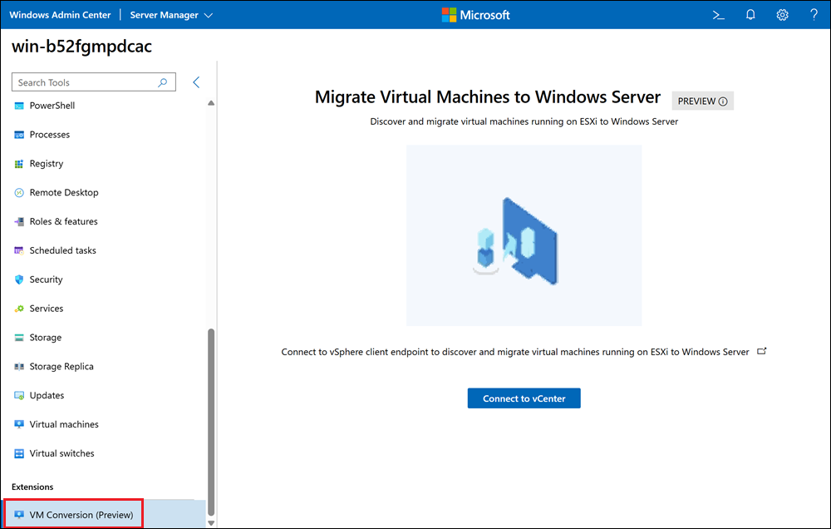Viewport: 831px width, 529px height.
Task: Click the Connect to vCenter button
Action: pyautogui.click(x=524, y=398)
